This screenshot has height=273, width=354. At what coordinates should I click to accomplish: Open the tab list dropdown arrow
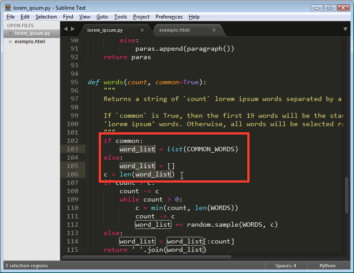(345, 29)
